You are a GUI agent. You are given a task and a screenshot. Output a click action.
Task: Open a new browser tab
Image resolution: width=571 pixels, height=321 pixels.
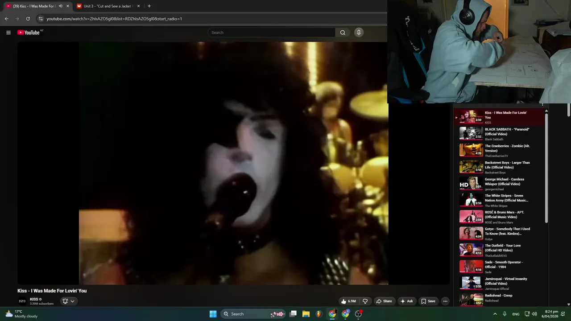[149, 6]
